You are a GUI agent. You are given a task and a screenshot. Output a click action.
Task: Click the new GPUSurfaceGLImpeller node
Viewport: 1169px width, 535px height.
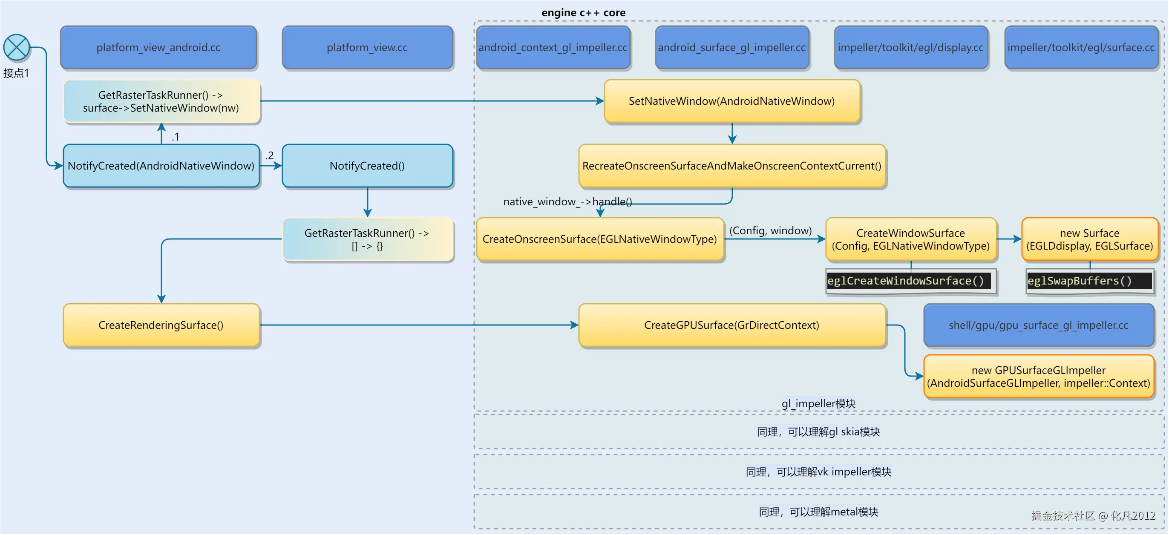[1038, 377]
